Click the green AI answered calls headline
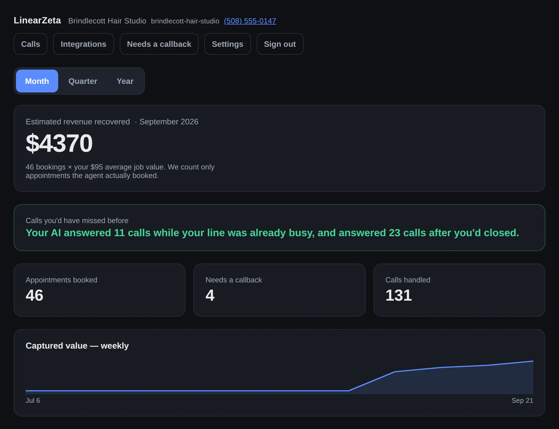This screenshot has width=559, height=429. tap(272, 233)
